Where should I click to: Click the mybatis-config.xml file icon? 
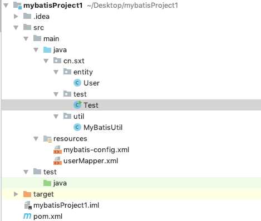click(x=57, y=150)
